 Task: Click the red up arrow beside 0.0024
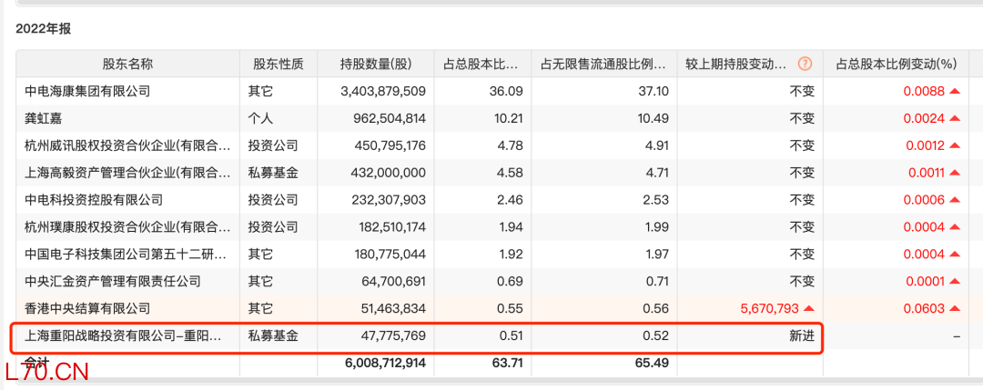tap(954, 118)
